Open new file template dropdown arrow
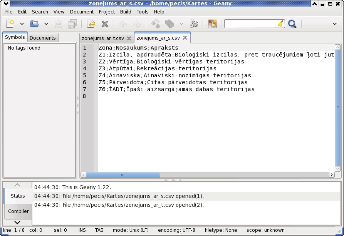The height and width of the screenshot is (236, 344). [22, 24]
